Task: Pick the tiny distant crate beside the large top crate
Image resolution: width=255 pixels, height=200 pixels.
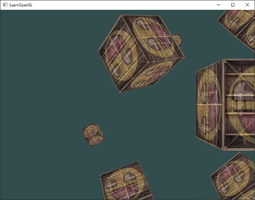Action: tap(176, 40)
